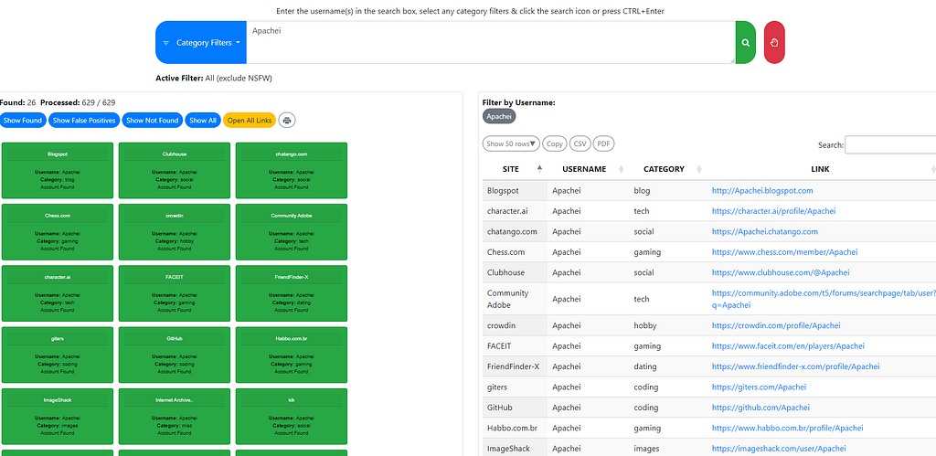This screenshot has height=456, width=936.
Task: Open the friendfinder-x.com profile link
Action: (x=796, y=366)
